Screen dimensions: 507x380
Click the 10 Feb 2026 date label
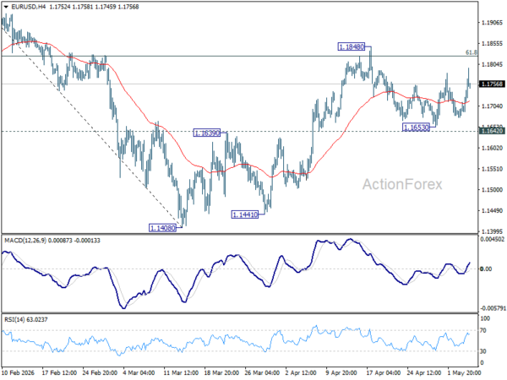[18, 373]
